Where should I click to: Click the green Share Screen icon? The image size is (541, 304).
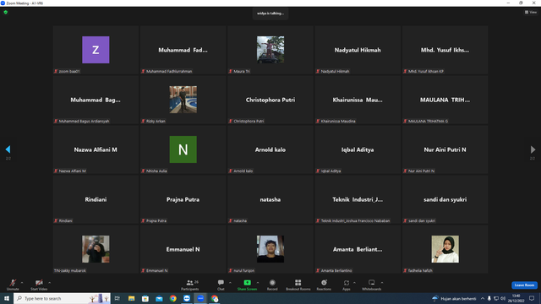247,283
